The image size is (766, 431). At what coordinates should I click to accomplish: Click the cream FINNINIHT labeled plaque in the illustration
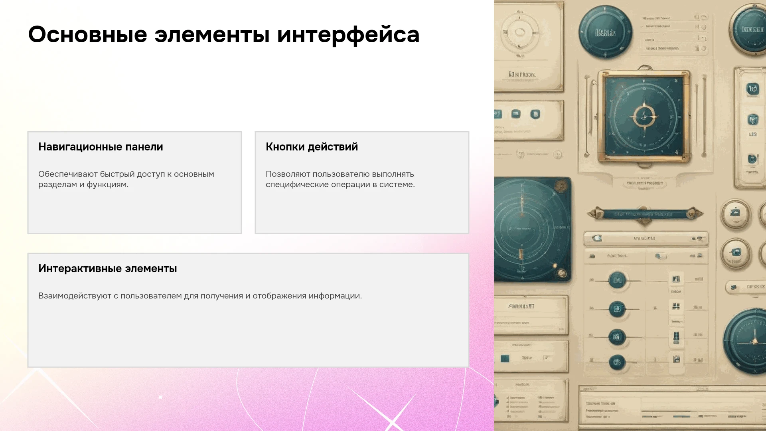click(531, 313)
